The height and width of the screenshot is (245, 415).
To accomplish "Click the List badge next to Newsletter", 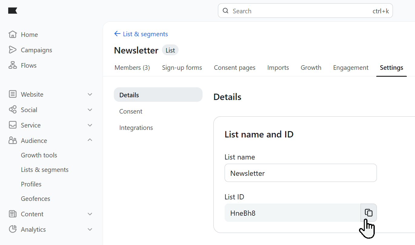I will coord(170,50).
